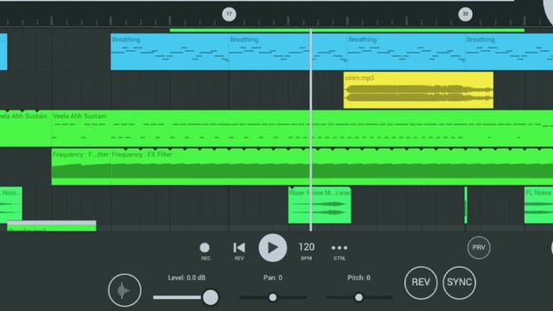Click the green loop region bar
Screen dimensions: 553x311
coord(347,30)
